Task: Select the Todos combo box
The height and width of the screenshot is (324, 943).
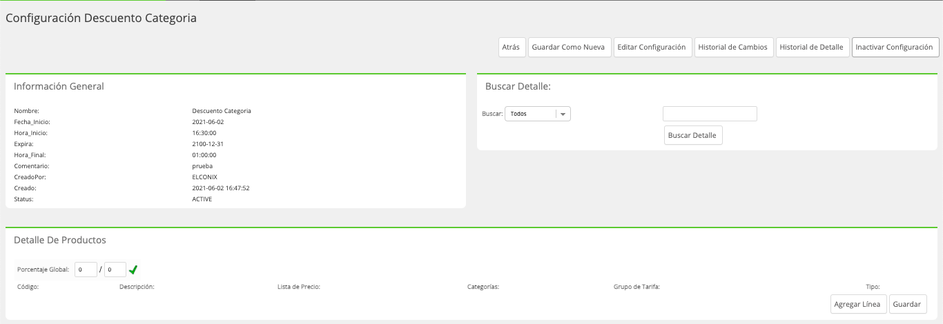Action: coord(538,114)
